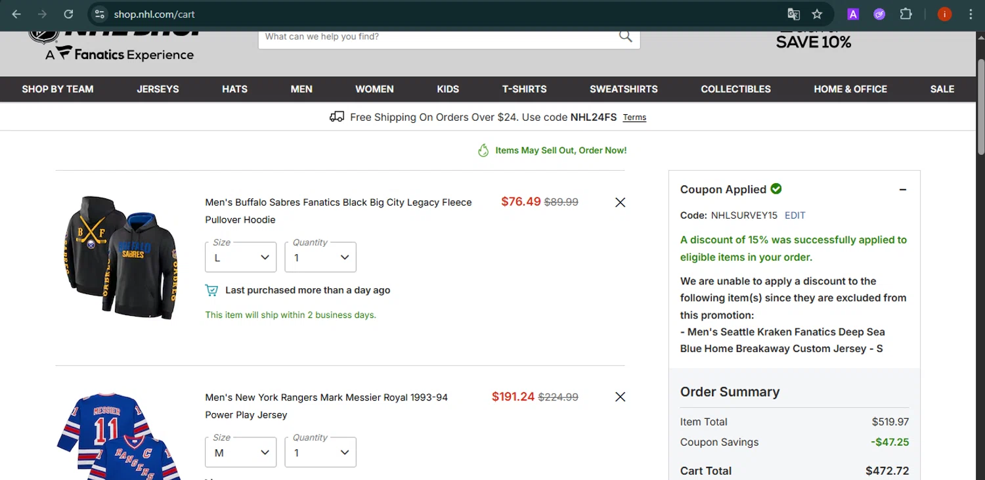Click the Terms link in shipping banner
Screen dimensions: 985x480
(x=634, y=118)
